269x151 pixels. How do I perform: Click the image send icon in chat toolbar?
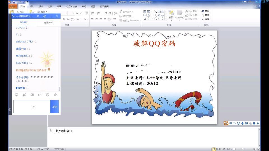click(x=32, y=95)
